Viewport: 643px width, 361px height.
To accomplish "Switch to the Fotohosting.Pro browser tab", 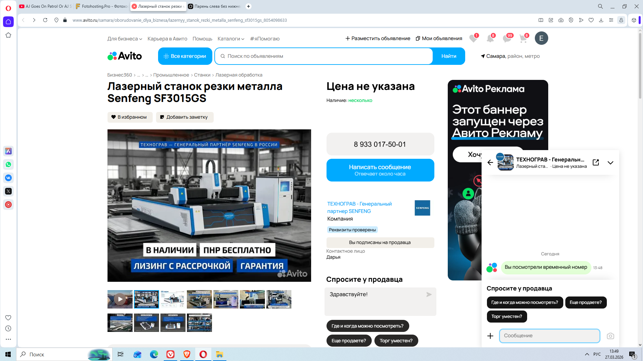I will tap(102, 6).
